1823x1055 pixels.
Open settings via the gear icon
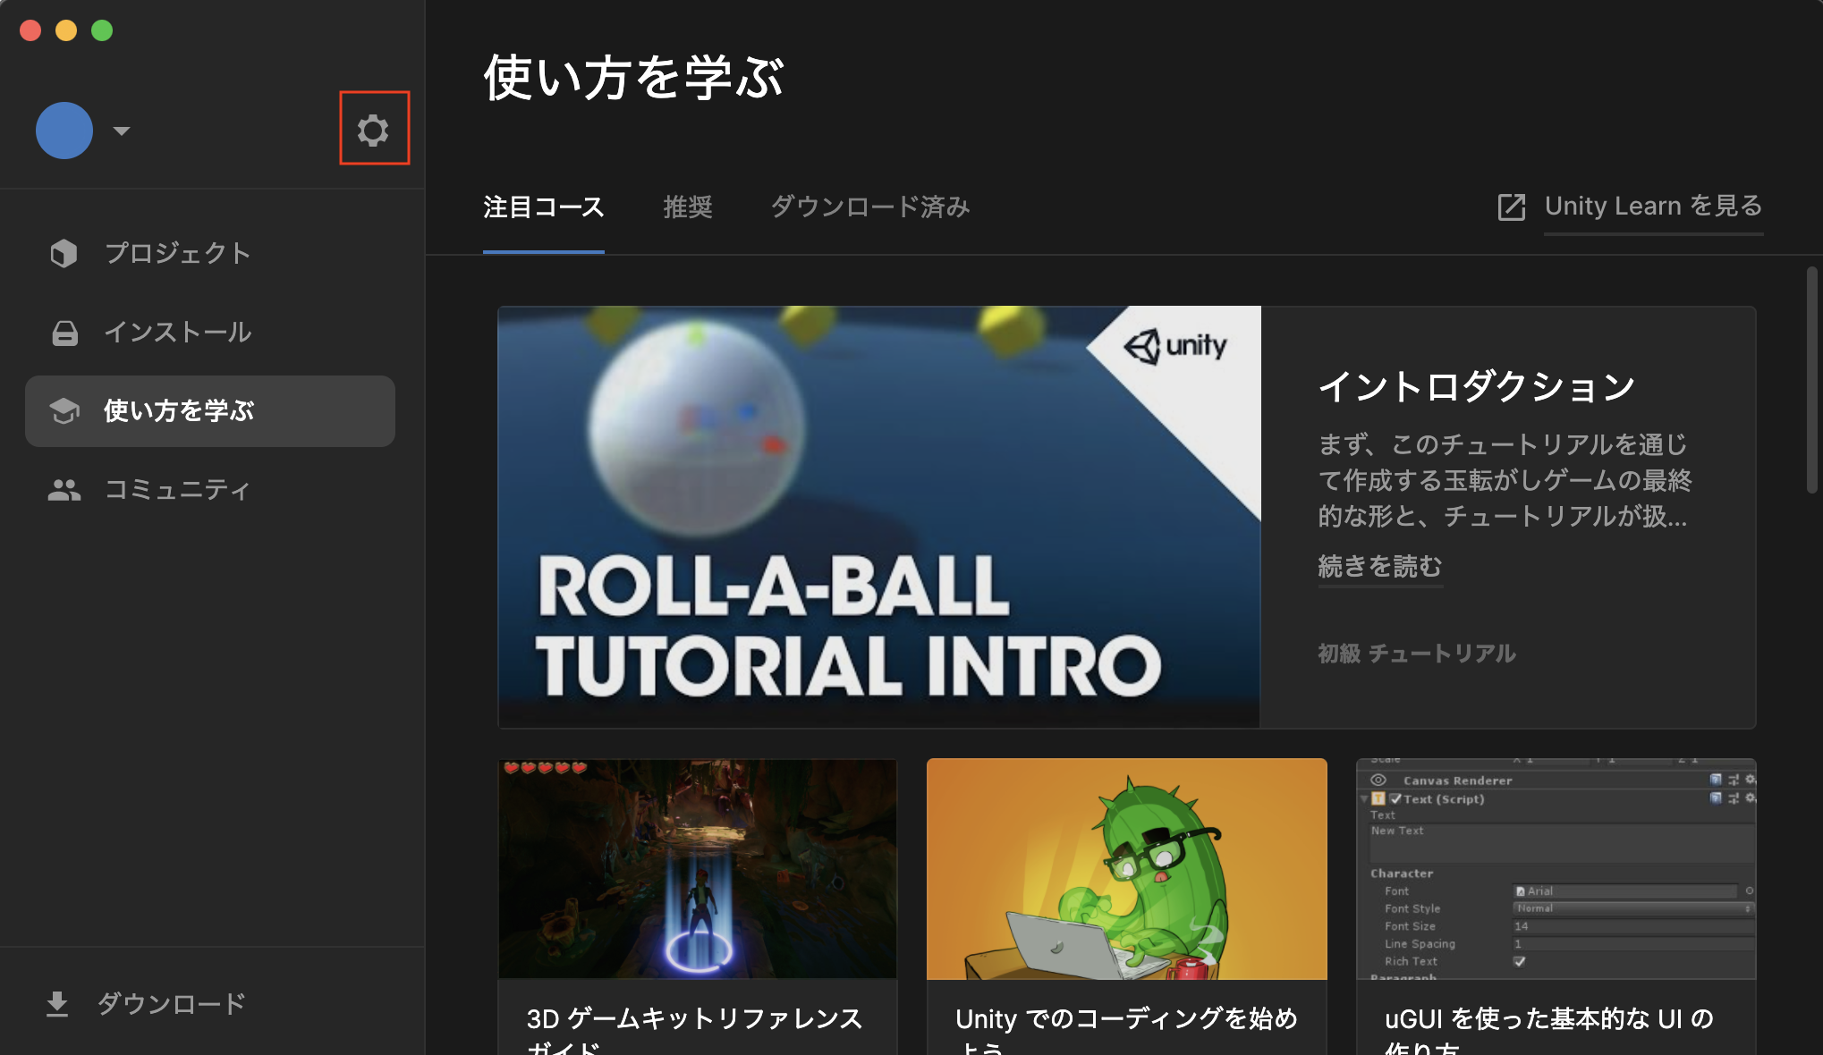coord(373,131)
